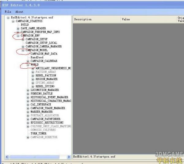The height and width of the screenshot is (164, 184).
Task: Collapse the CAMPAIGN_MODEL node
Action: [x=23, y=50]
